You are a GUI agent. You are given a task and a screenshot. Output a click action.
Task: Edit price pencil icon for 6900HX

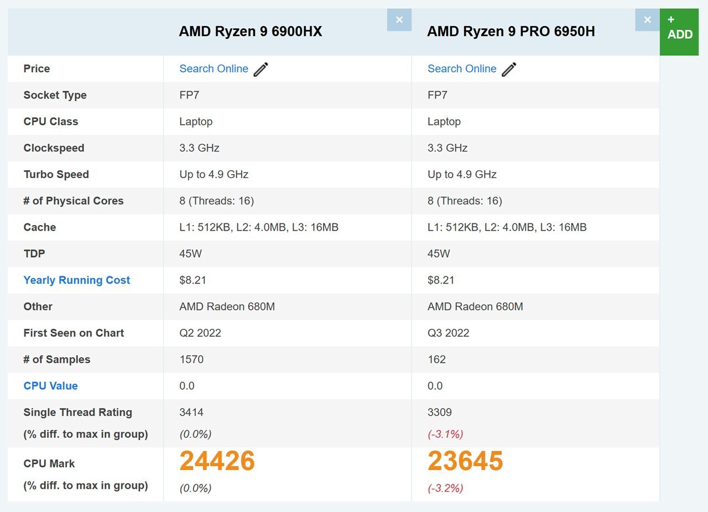[x=261, y=69]
